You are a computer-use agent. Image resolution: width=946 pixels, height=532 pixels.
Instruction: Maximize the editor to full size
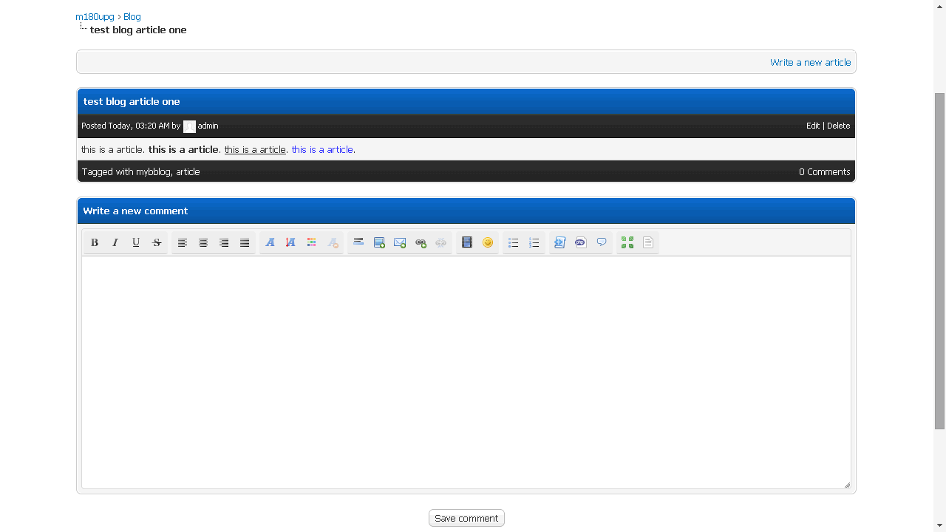click(627, 242)
